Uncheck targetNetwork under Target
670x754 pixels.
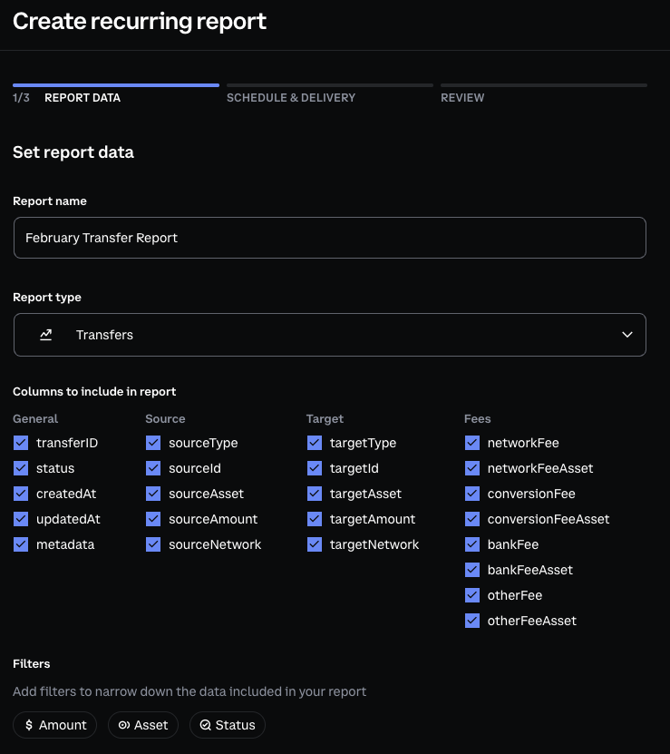315,544
